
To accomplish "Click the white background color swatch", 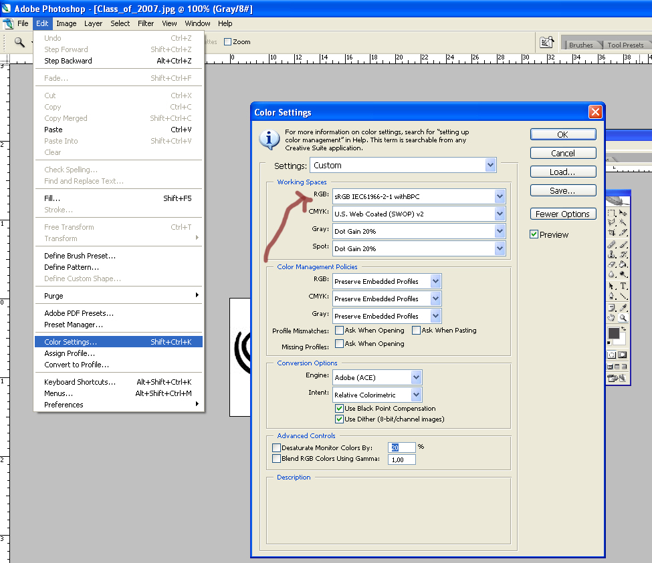I will [622, 341].
